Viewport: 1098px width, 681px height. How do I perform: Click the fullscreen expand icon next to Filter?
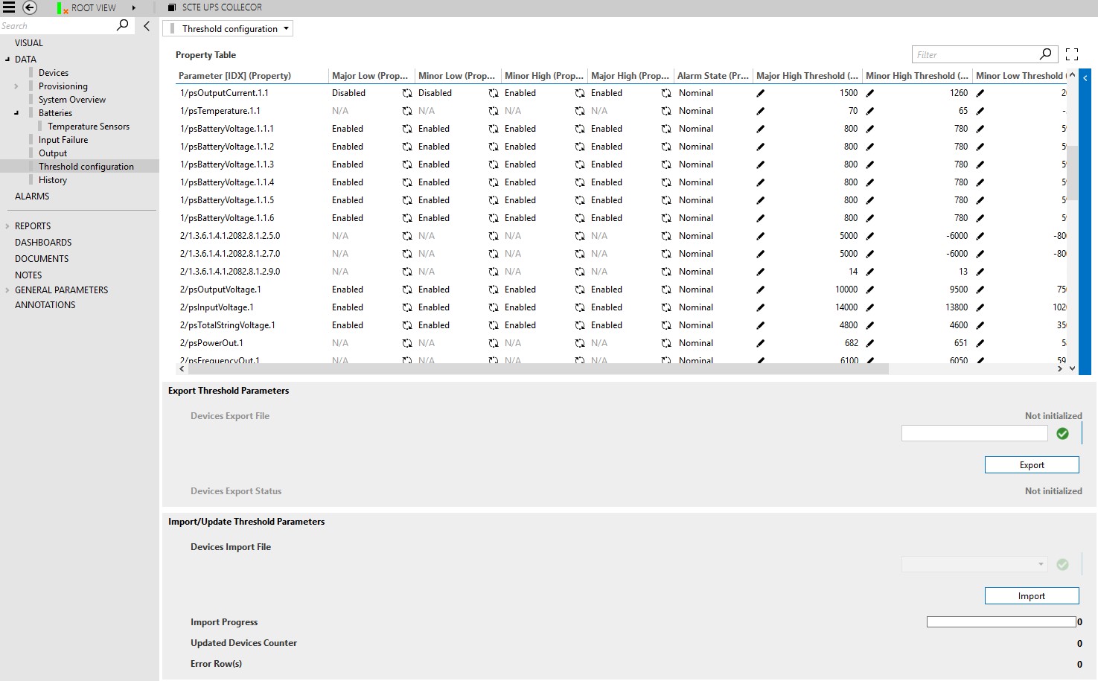coord(1071,54)
